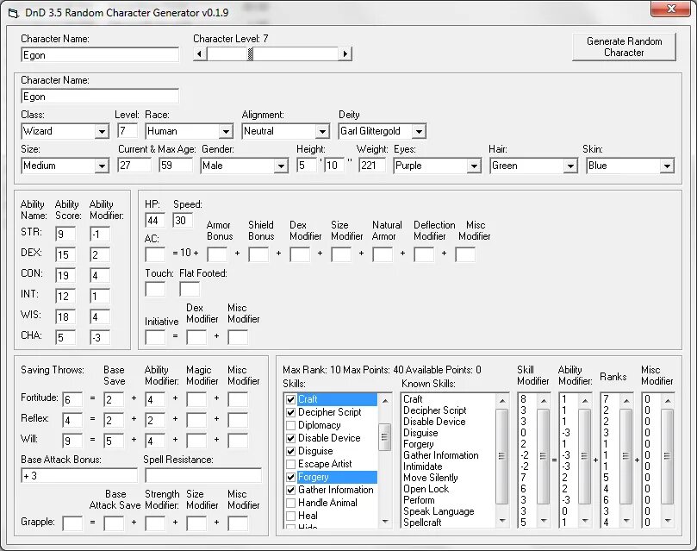Click the HP field showing 44
The height and width of the screenshot is (551, 697).
(155, 221)
